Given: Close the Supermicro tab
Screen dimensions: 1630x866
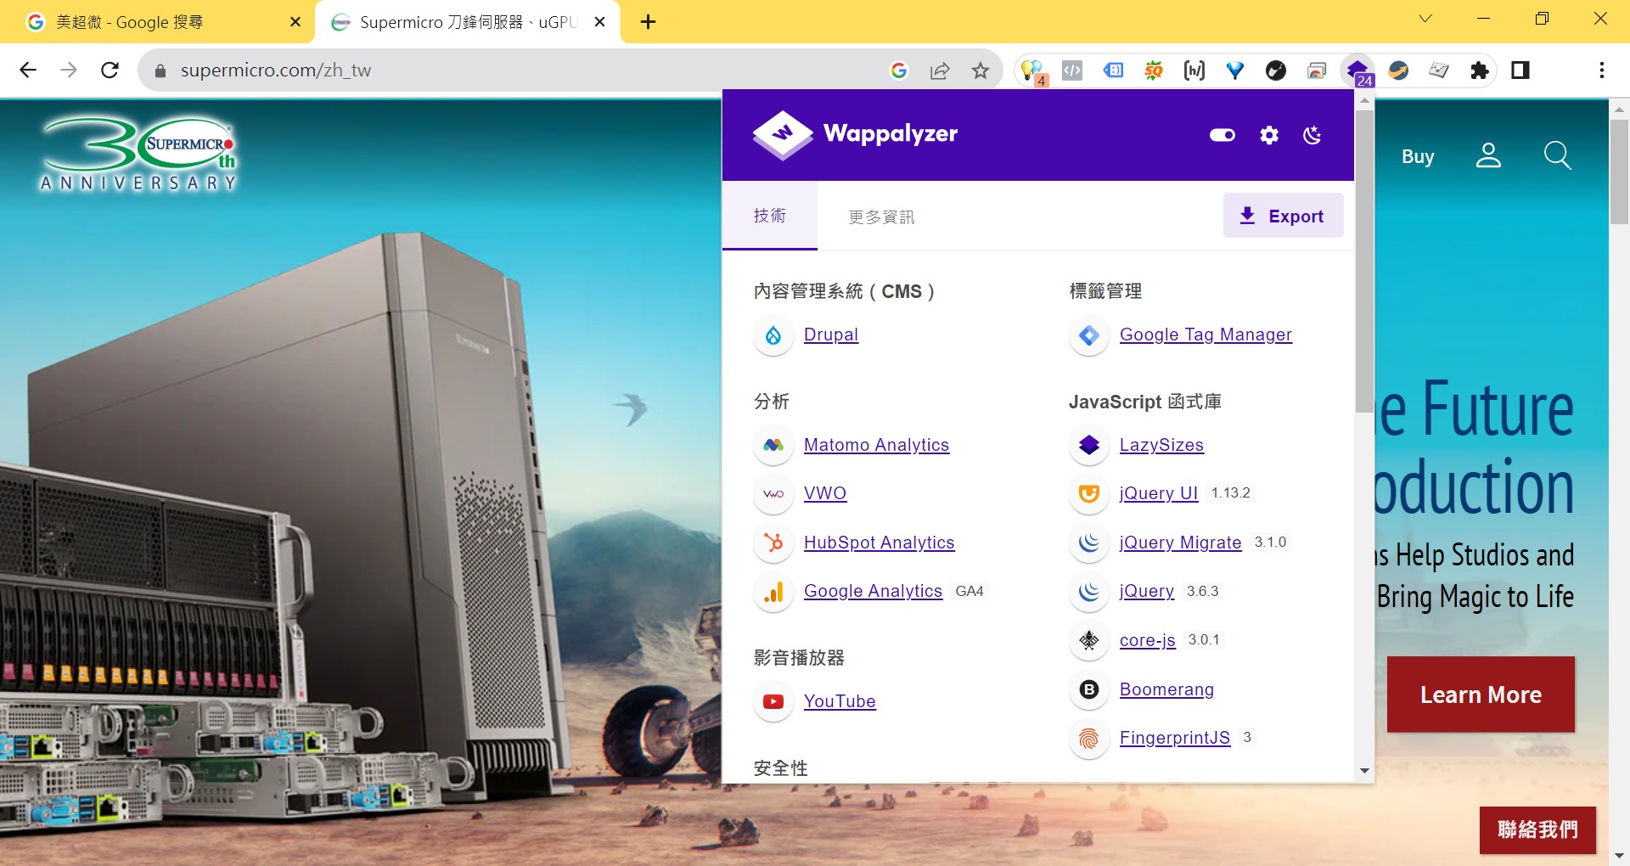Looking at the screenshot, I should [x=600, y=22].
